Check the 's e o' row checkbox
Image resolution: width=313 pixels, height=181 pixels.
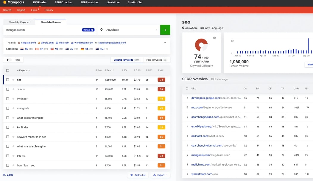7,89
